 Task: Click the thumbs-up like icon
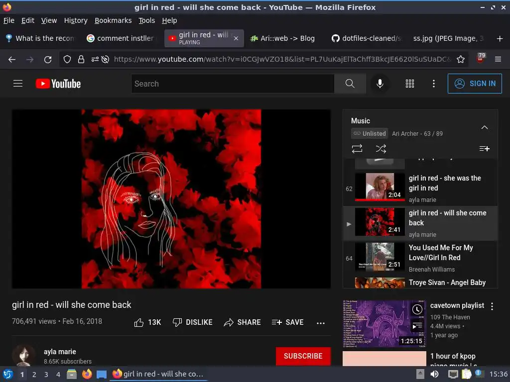point(139,322)
